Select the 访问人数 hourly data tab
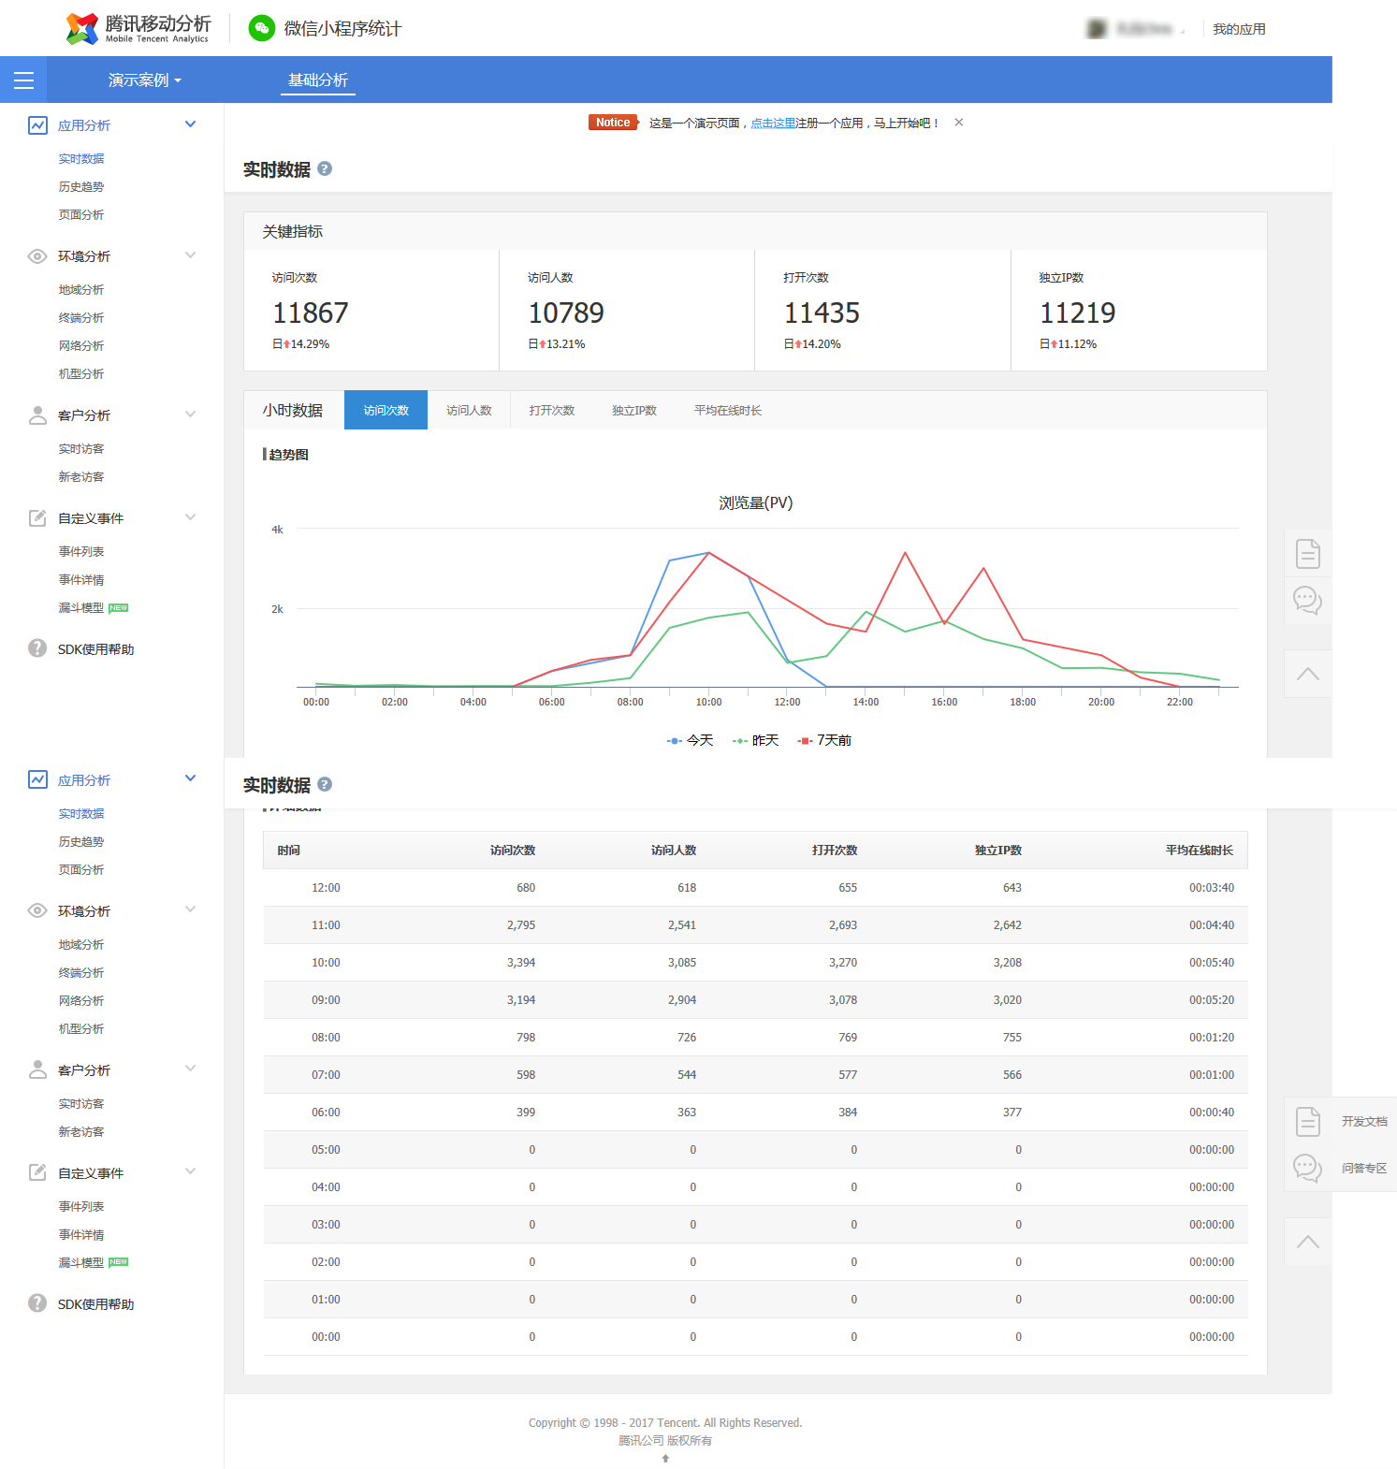The image size is (1397, 1469). (x=469, y=410)
